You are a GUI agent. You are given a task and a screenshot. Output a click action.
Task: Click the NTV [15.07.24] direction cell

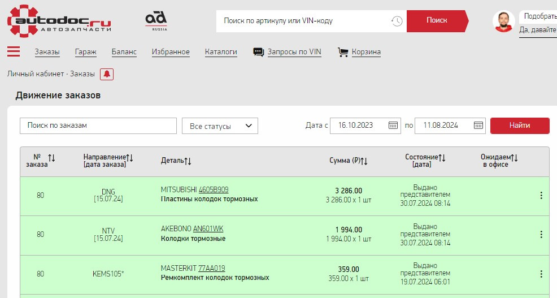click(x=108, y=234)
